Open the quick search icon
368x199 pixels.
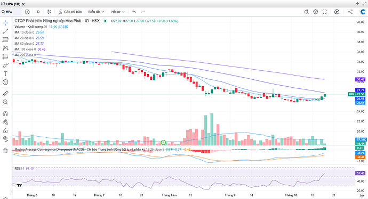(307, 12)
